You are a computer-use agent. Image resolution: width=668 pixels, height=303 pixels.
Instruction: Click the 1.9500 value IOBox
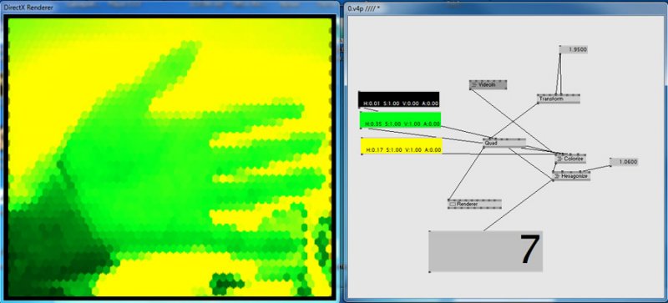click(x=574, y=50)
